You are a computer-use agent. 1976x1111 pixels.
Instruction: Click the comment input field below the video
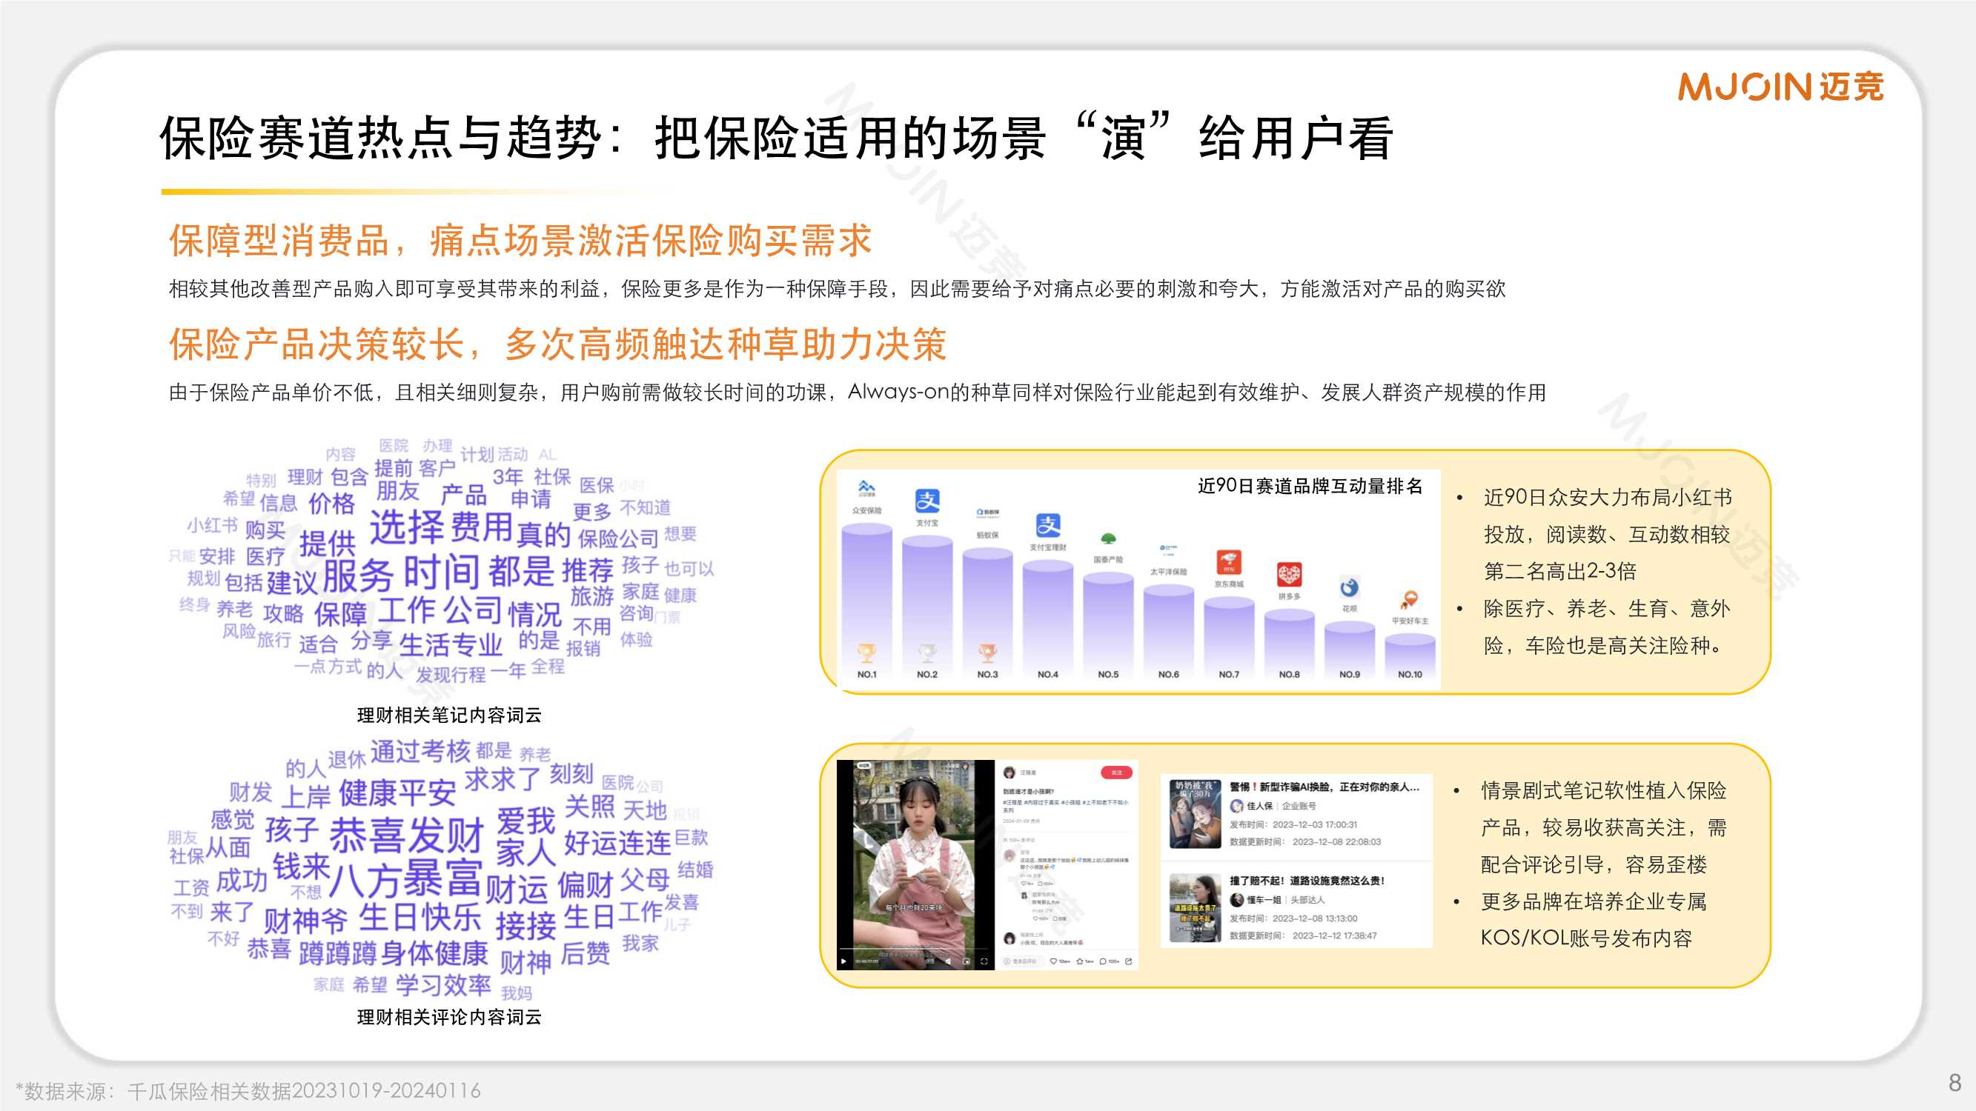[x=1020, y=961]
